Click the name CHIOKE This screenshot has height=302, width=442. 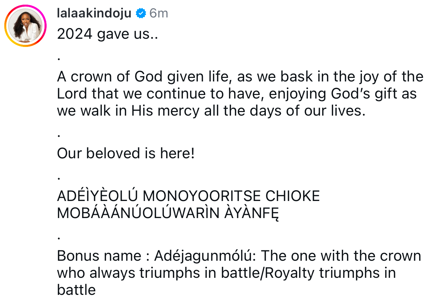coord(293,196)
